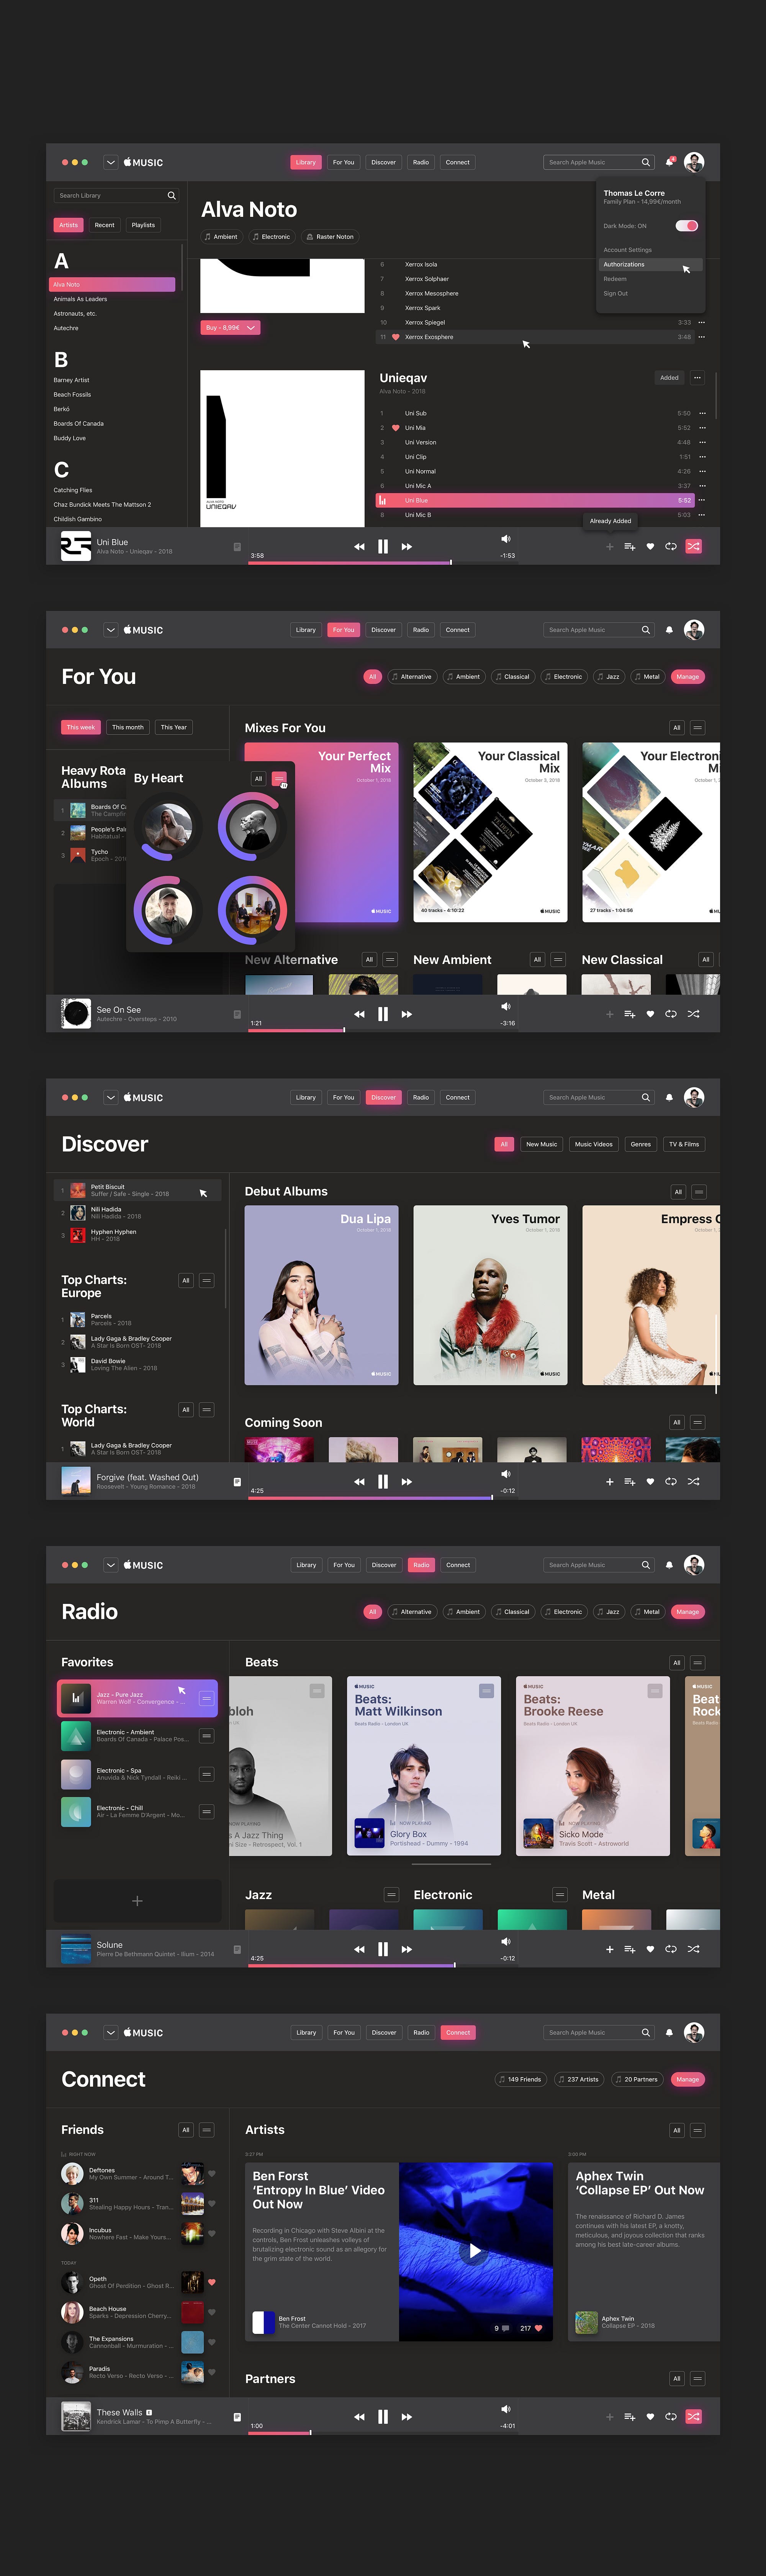The width and height of the screenshot is (766, 2576).
Task: Click Manage button in For You window
Action: pyautogui.click(x=687, y=677)
